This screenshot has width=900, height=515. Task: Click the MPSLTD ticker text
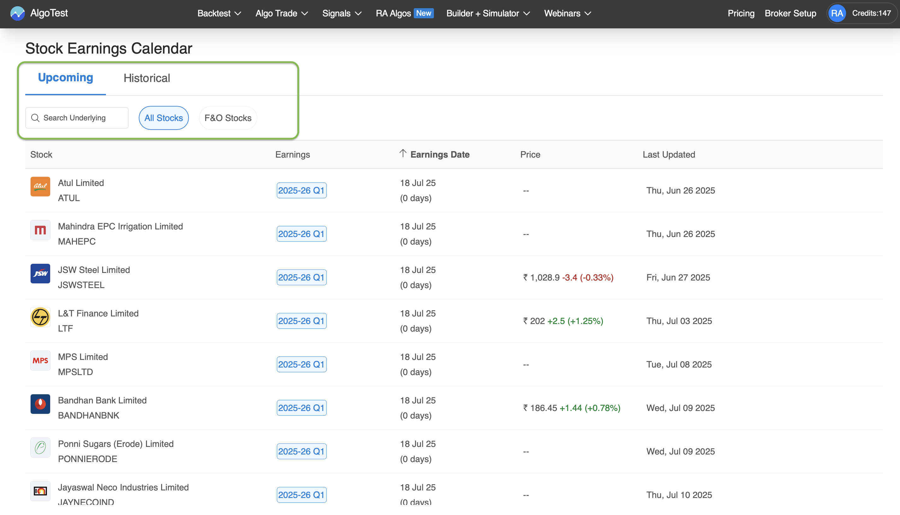(x=75, y=372)
